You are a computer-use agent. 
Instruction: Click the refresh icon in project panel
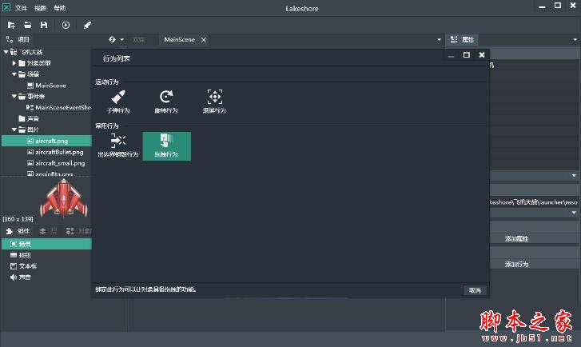112,39
